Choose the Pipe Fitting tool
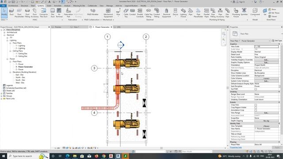 pyautogui.click(x=213, y=13)
